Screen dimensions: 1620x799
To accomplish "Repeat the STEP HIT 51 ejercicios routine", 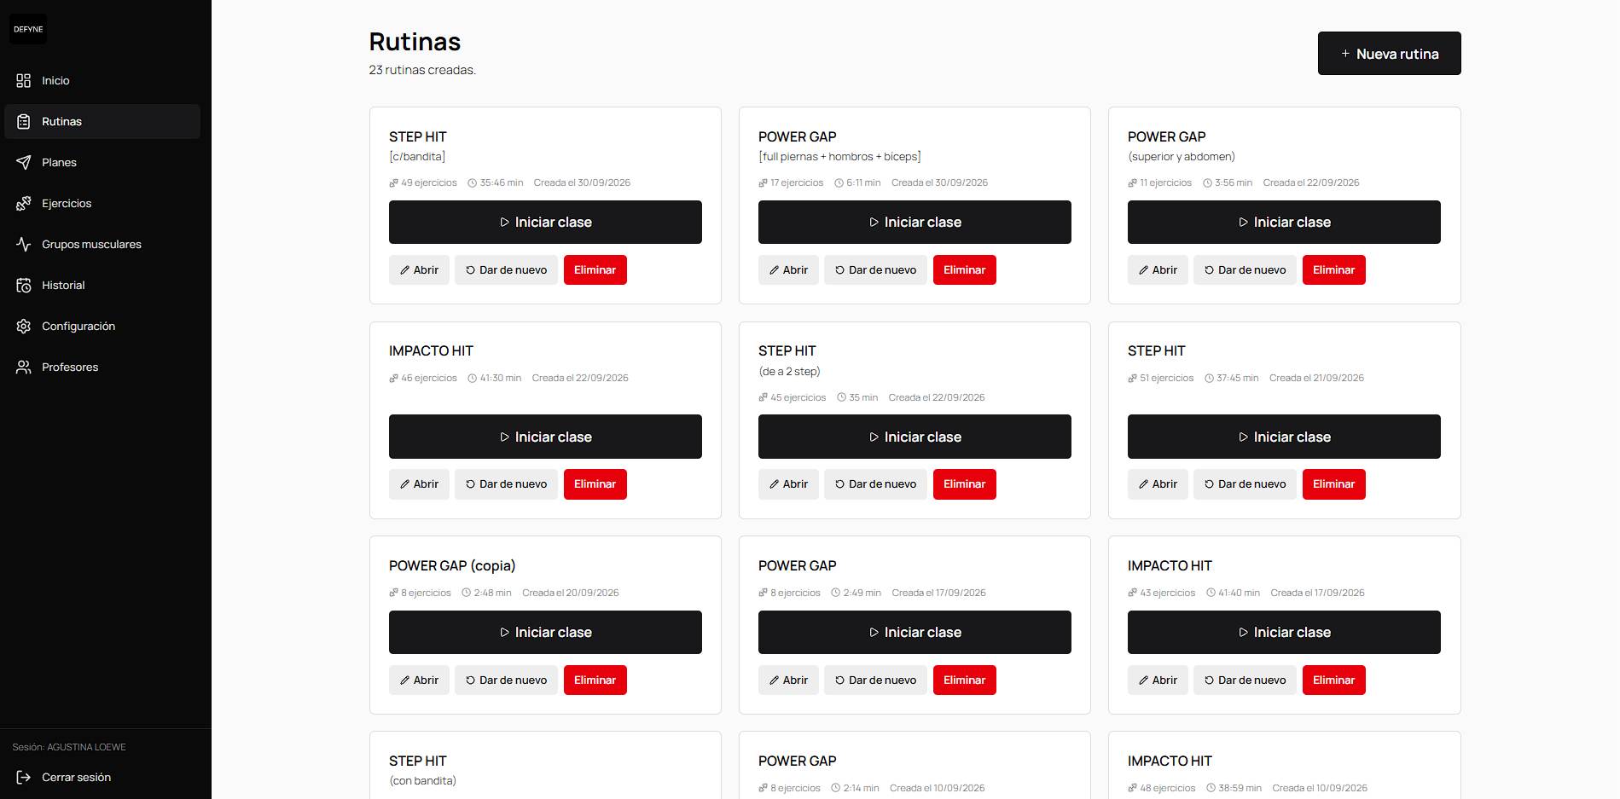I will pyautogui.click(x=1245, y=484).
